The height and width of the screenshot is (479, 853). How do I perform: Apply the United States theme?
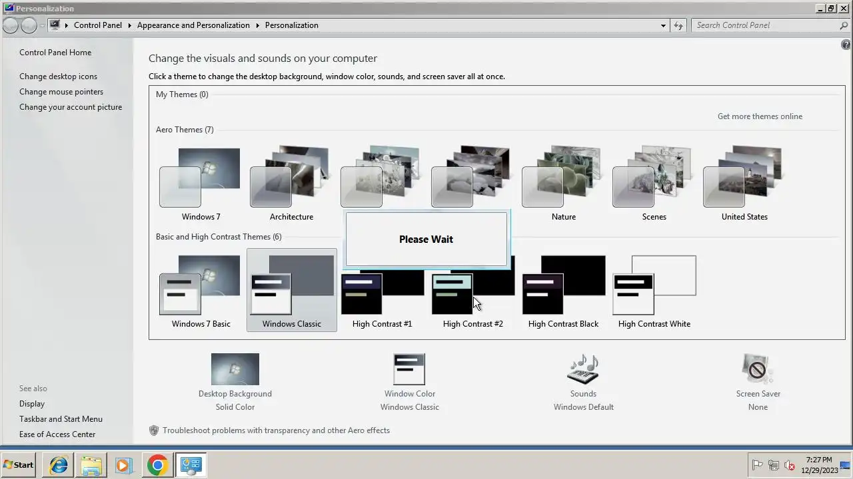744,184
